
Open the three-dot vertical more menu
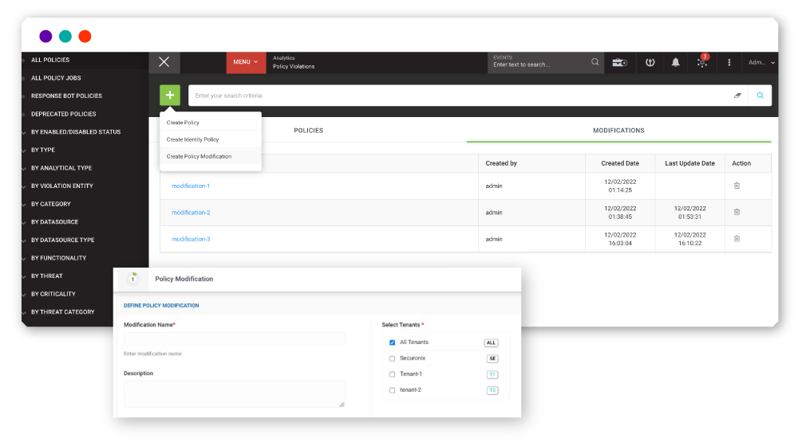(729, 62)
